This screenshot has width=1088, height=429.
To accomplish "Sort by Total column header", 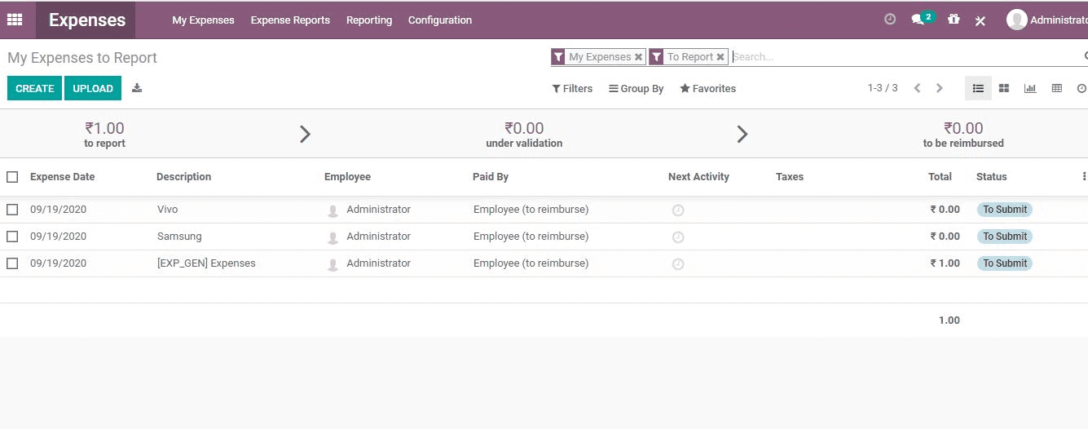I will [x=940, y=177].
